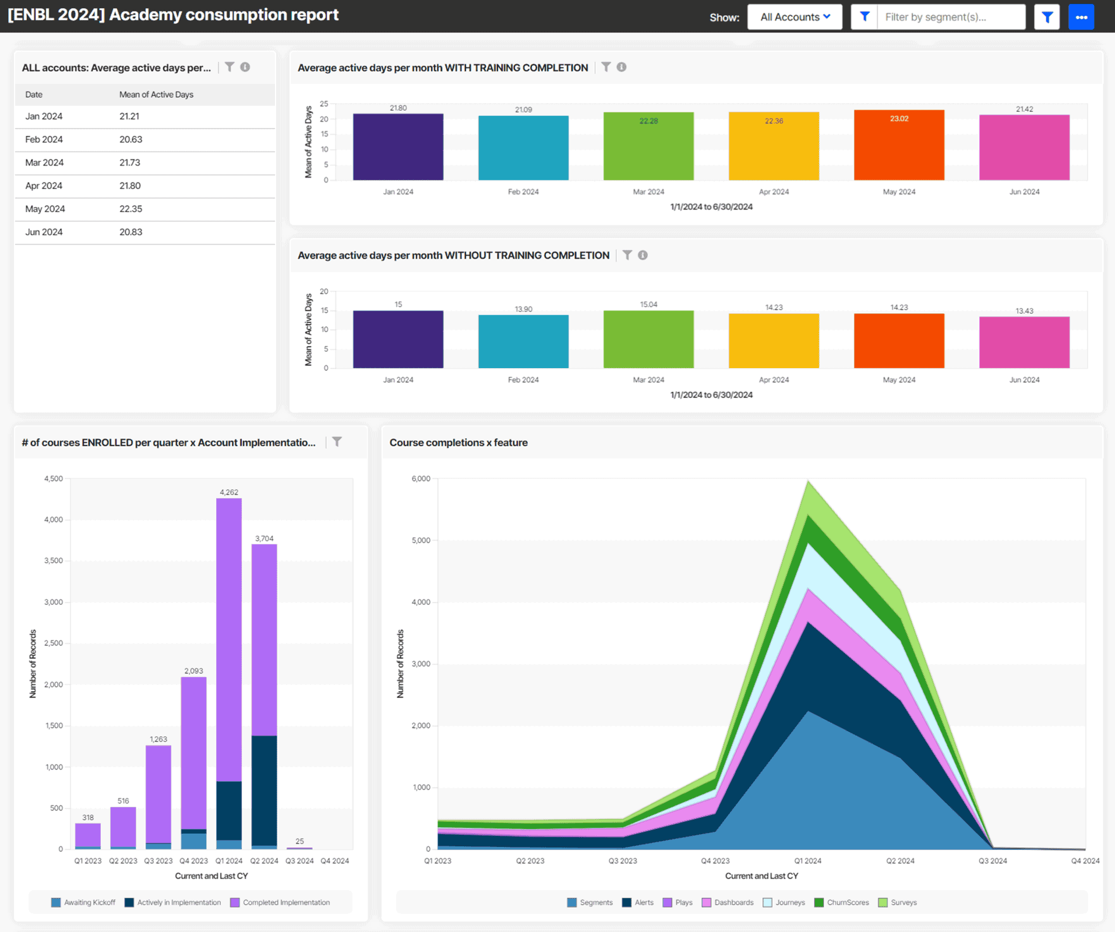Click blue filter button at far top right
Screen dimensions: 1115x932
pyautogui.click(x=1047, y=17)
